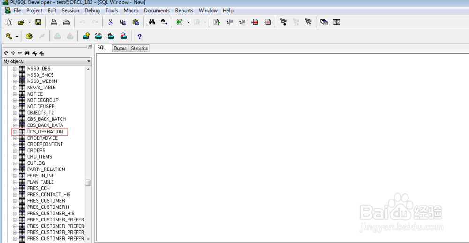Click the green back navigation icon

tap(180, 22)
